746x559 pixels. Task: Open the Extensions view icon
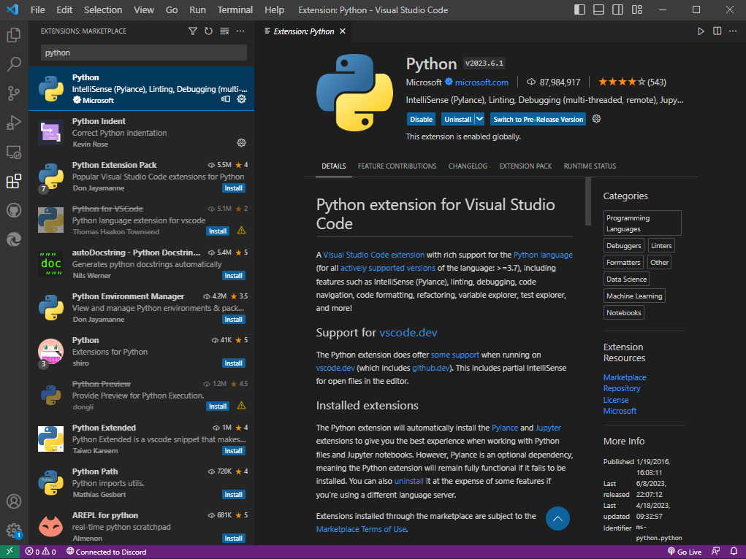[x=14, y=181]
